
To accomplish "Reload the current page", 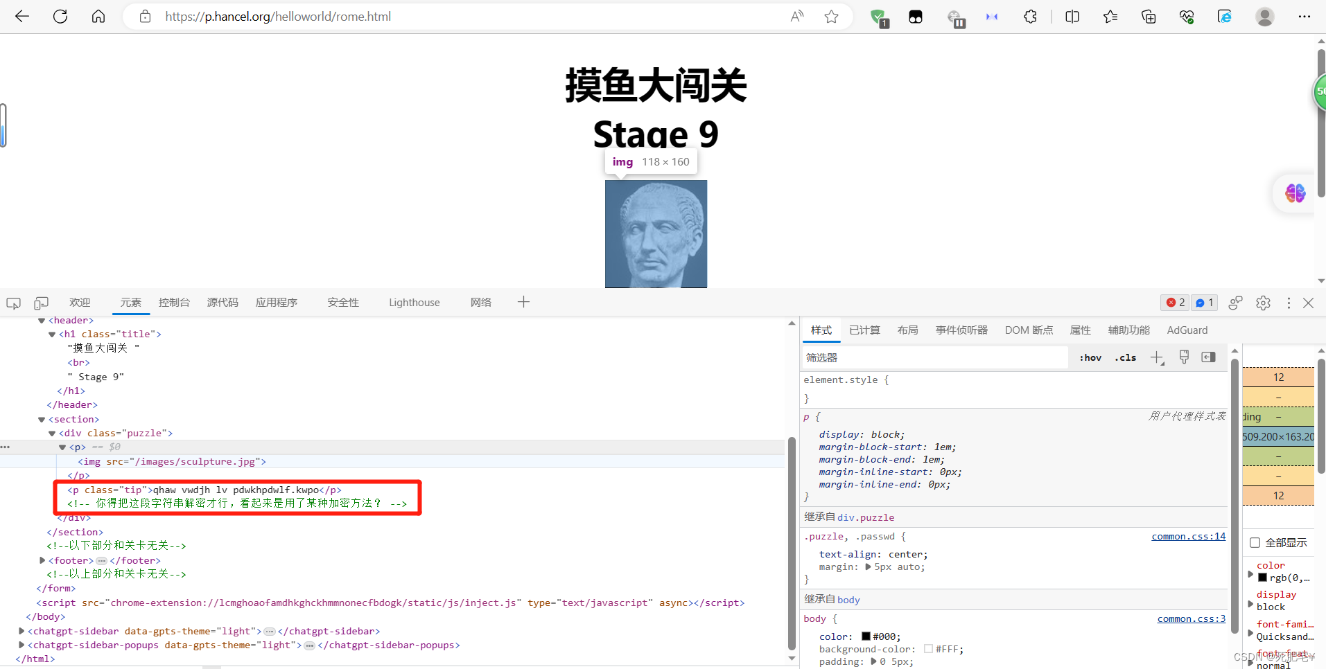I will [x=60, y=17].
